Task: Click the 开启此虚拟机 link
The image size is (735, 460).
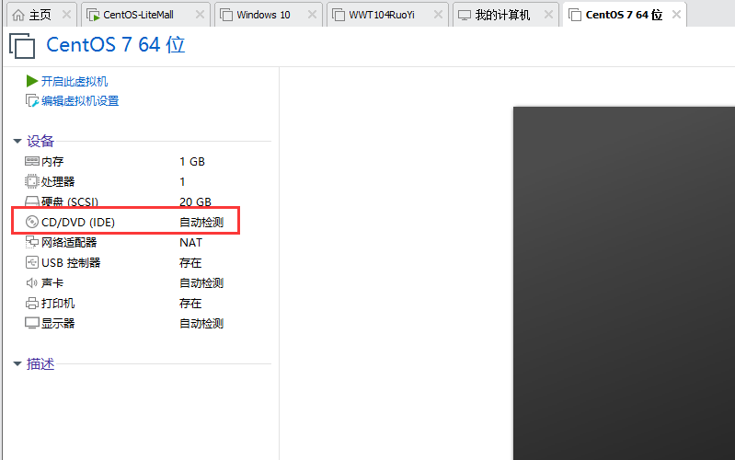Action: [x=75, y=82]
